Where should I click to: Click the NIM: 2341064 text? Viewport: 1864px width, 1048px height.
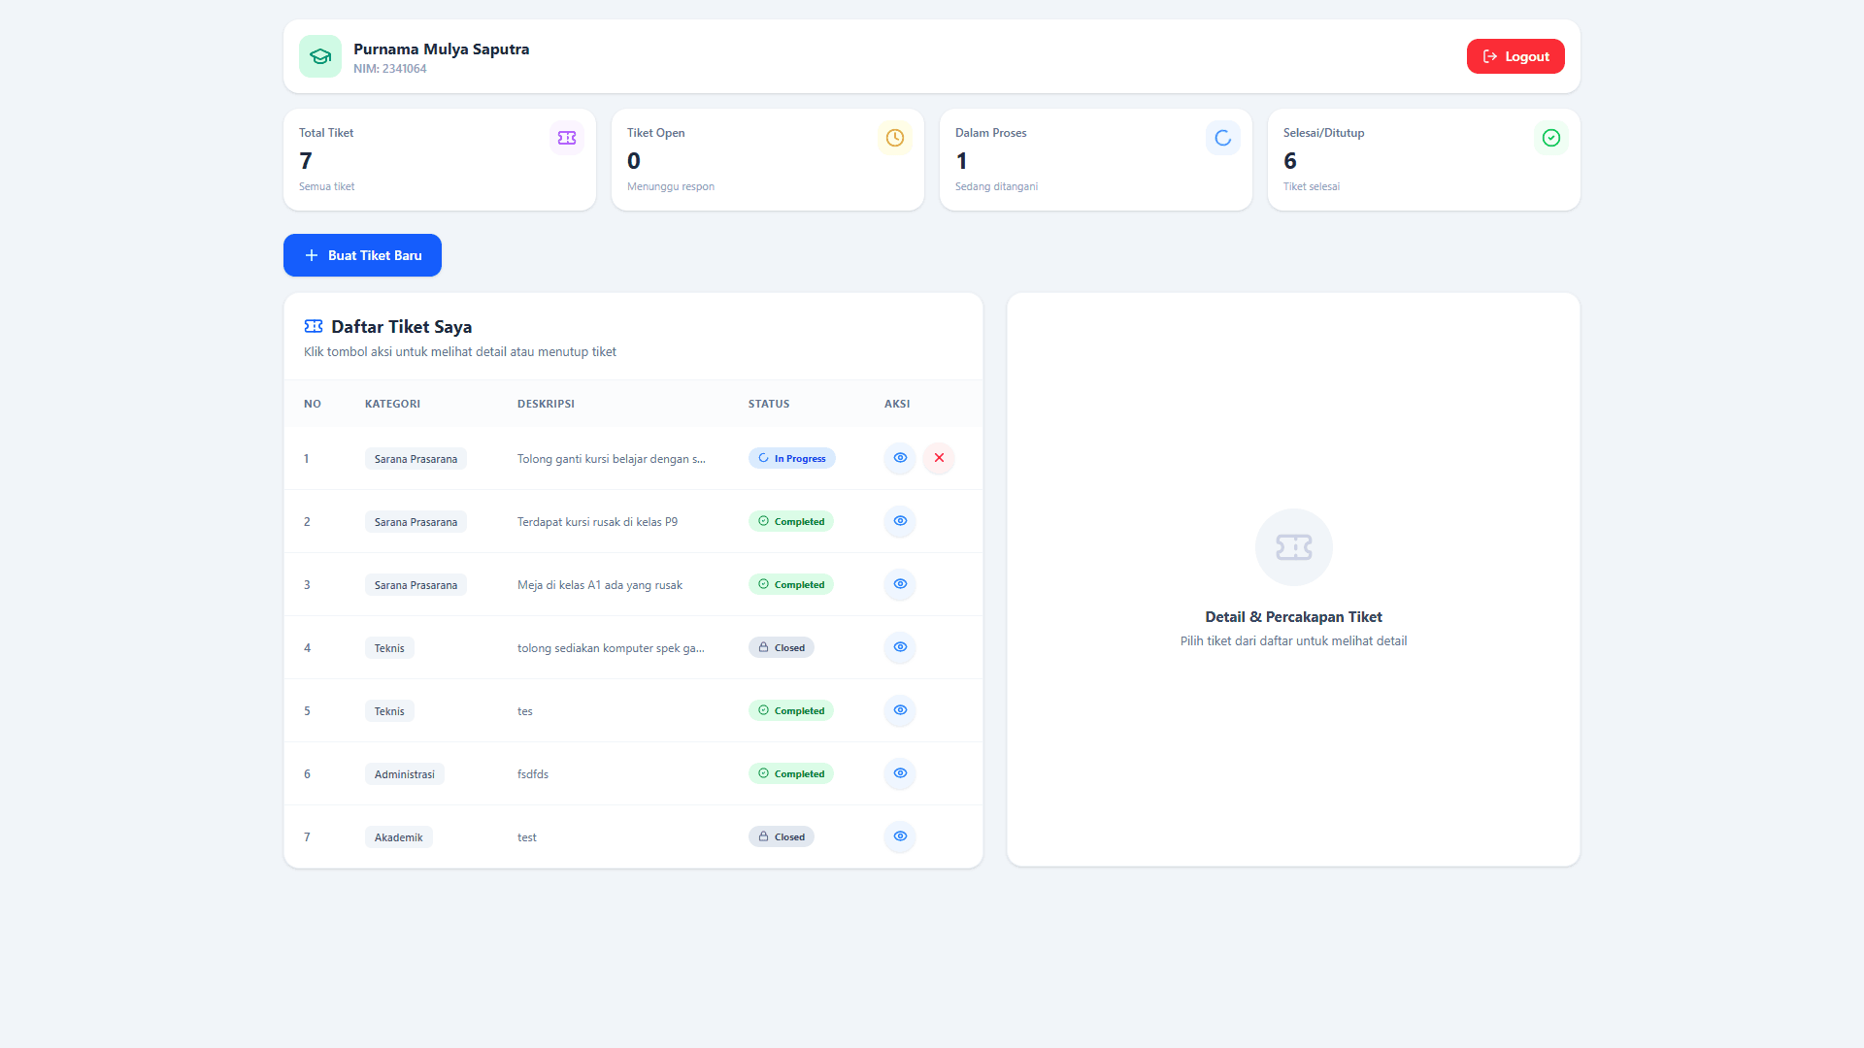click(x=390, y=69)
